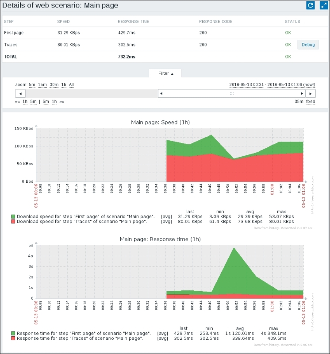Click the scrollbar's far-right arrow button
Viewport: 330px width, 354px height.
tap(311, 94)
